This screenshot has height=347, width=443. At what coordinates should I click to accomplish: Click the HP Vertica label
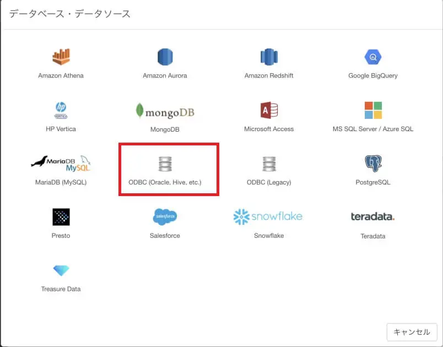click(61, 129)
